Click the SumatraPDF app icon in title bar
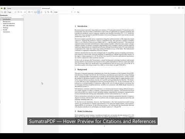 coord(2,8)
